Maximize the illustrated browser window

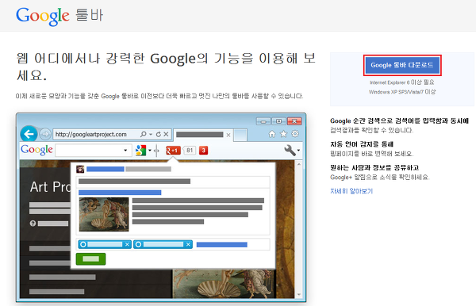(278, 121)
